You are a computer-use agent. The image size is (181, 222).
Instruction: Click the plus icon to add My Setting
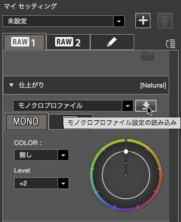(x=143, y=21)
